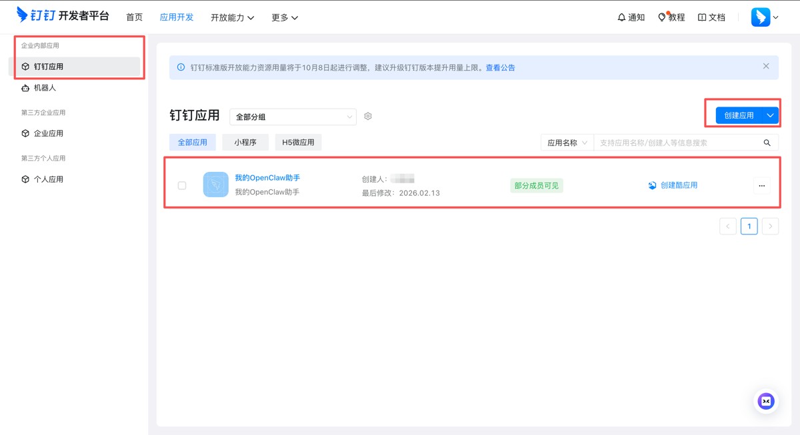800x435 pixels.
Task: Click the gray 我的OpenClaw助手 description text
Action: pyautogui.click(x=267, y=192)
